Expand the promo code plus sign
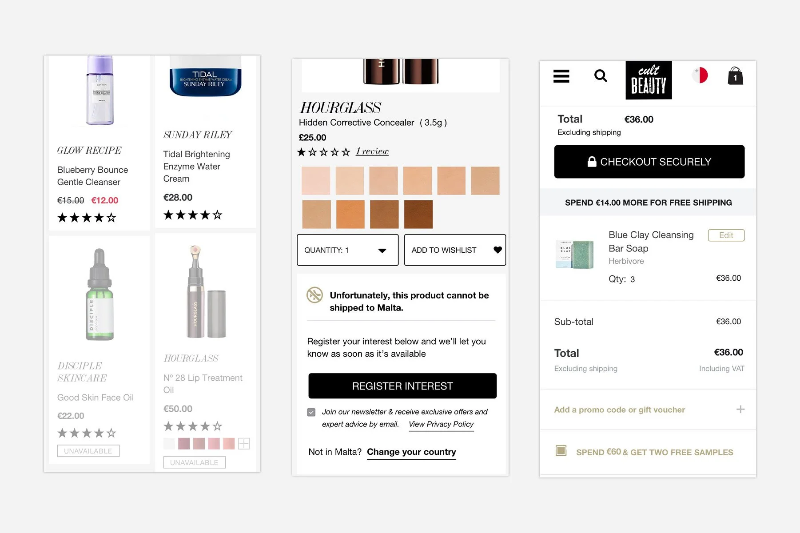This screenshot has width=800, height=533. pos(740,409)
